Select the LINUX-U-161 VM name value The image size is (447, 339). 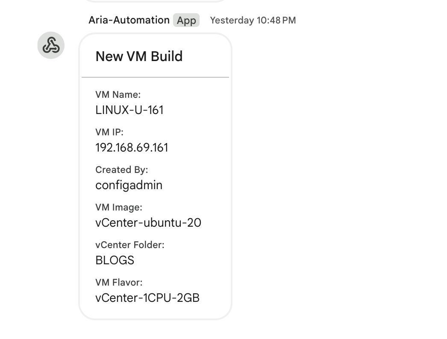(129, 110)
